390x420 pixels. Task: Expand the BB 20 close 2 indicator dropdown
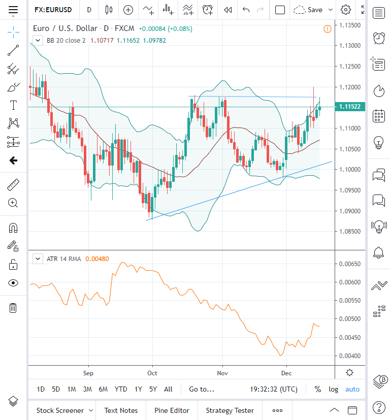(x=37, y=40)
